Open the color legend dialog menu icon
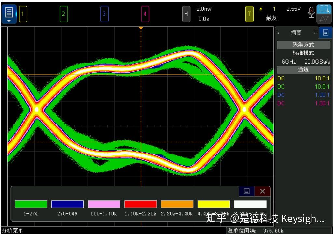This screenshot has height=234, width=333. (246, 192)
